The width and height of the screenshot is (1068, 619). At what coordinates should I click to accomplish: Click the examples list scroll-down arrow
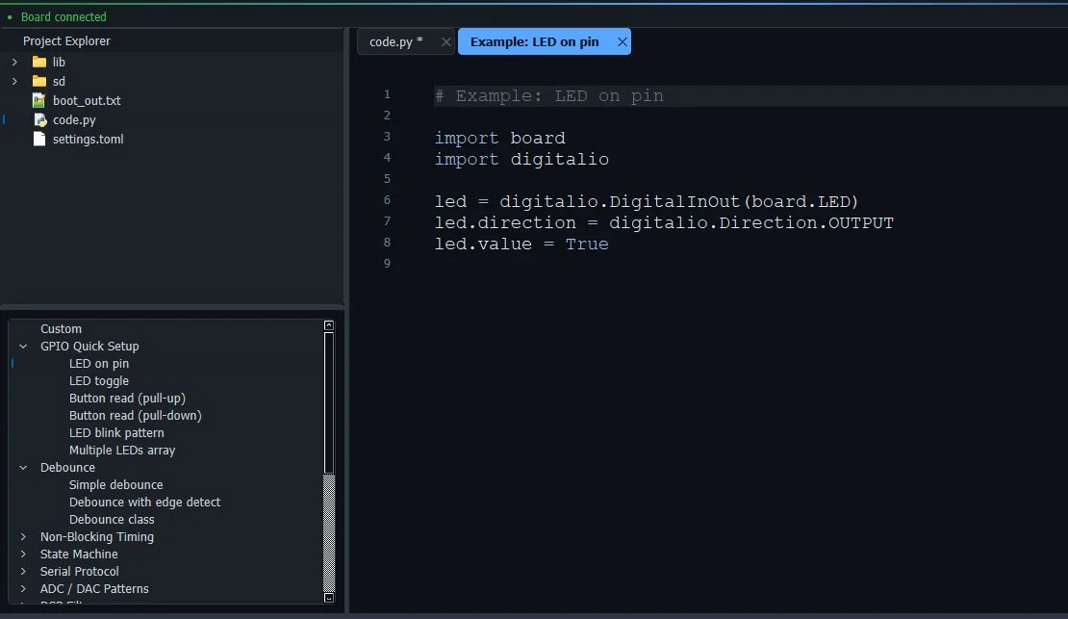(x=329, y=598)
